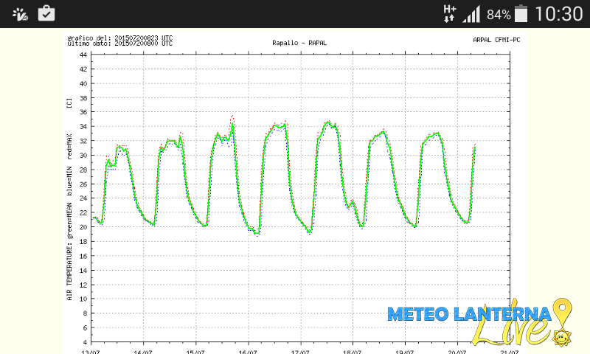Tap the 36 label on temperature axis
This screenshot has width=590, height=354.
(83, 112)
